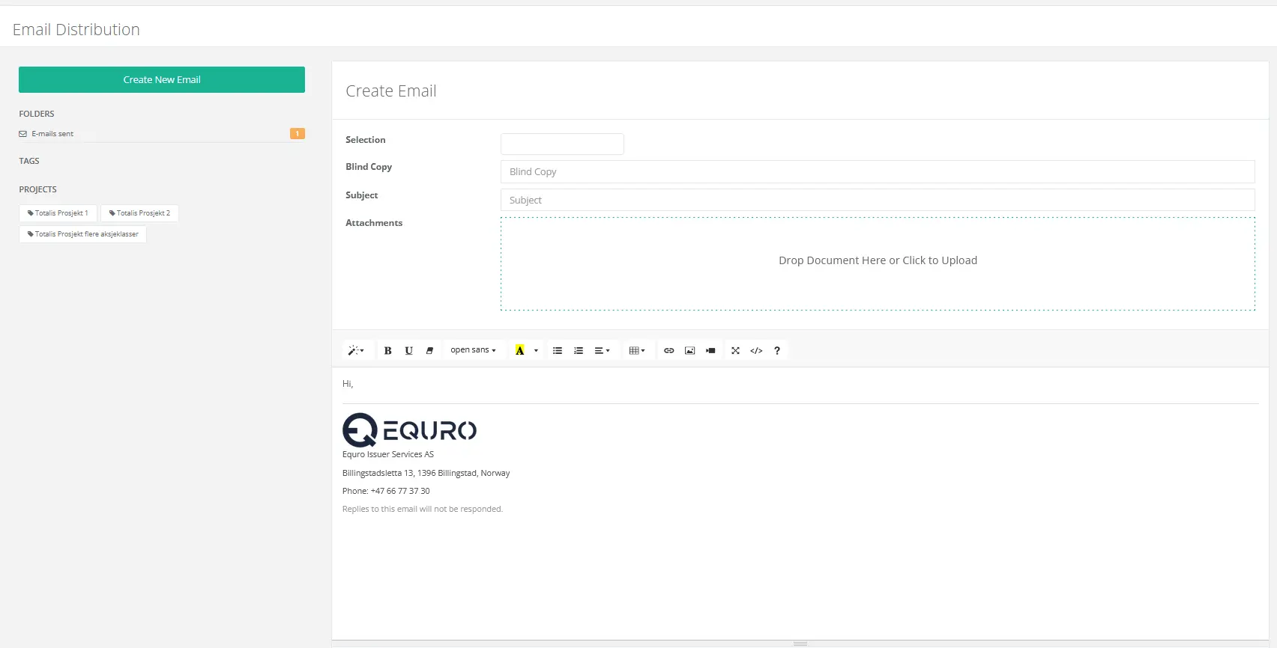Click the eraser clear-formatting icon
This screenshot has width=1277, height=648.
click(x=429, y=350)
